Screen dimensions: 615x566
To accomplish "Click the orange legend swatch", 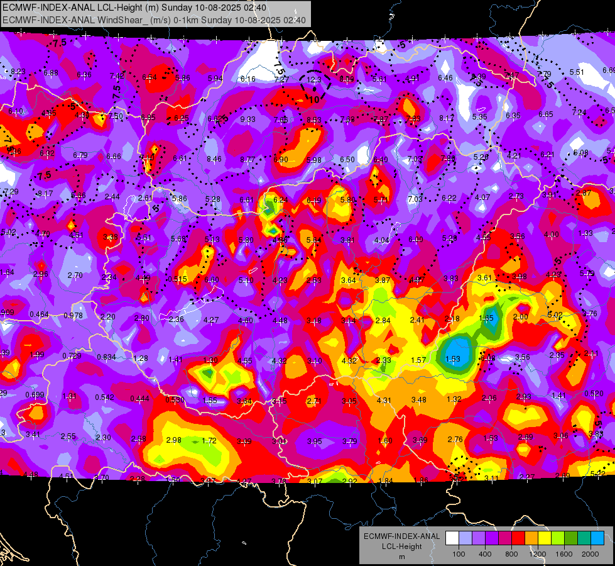I will 531,538.
